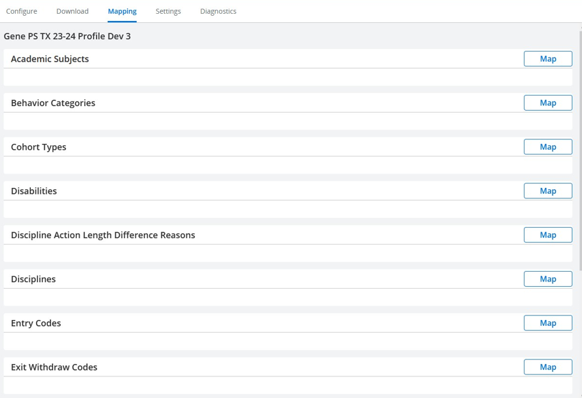This screenshot has width=582, height=398.
Task: Click the Map button for Disciplines
Action: [x=547, y=278]
